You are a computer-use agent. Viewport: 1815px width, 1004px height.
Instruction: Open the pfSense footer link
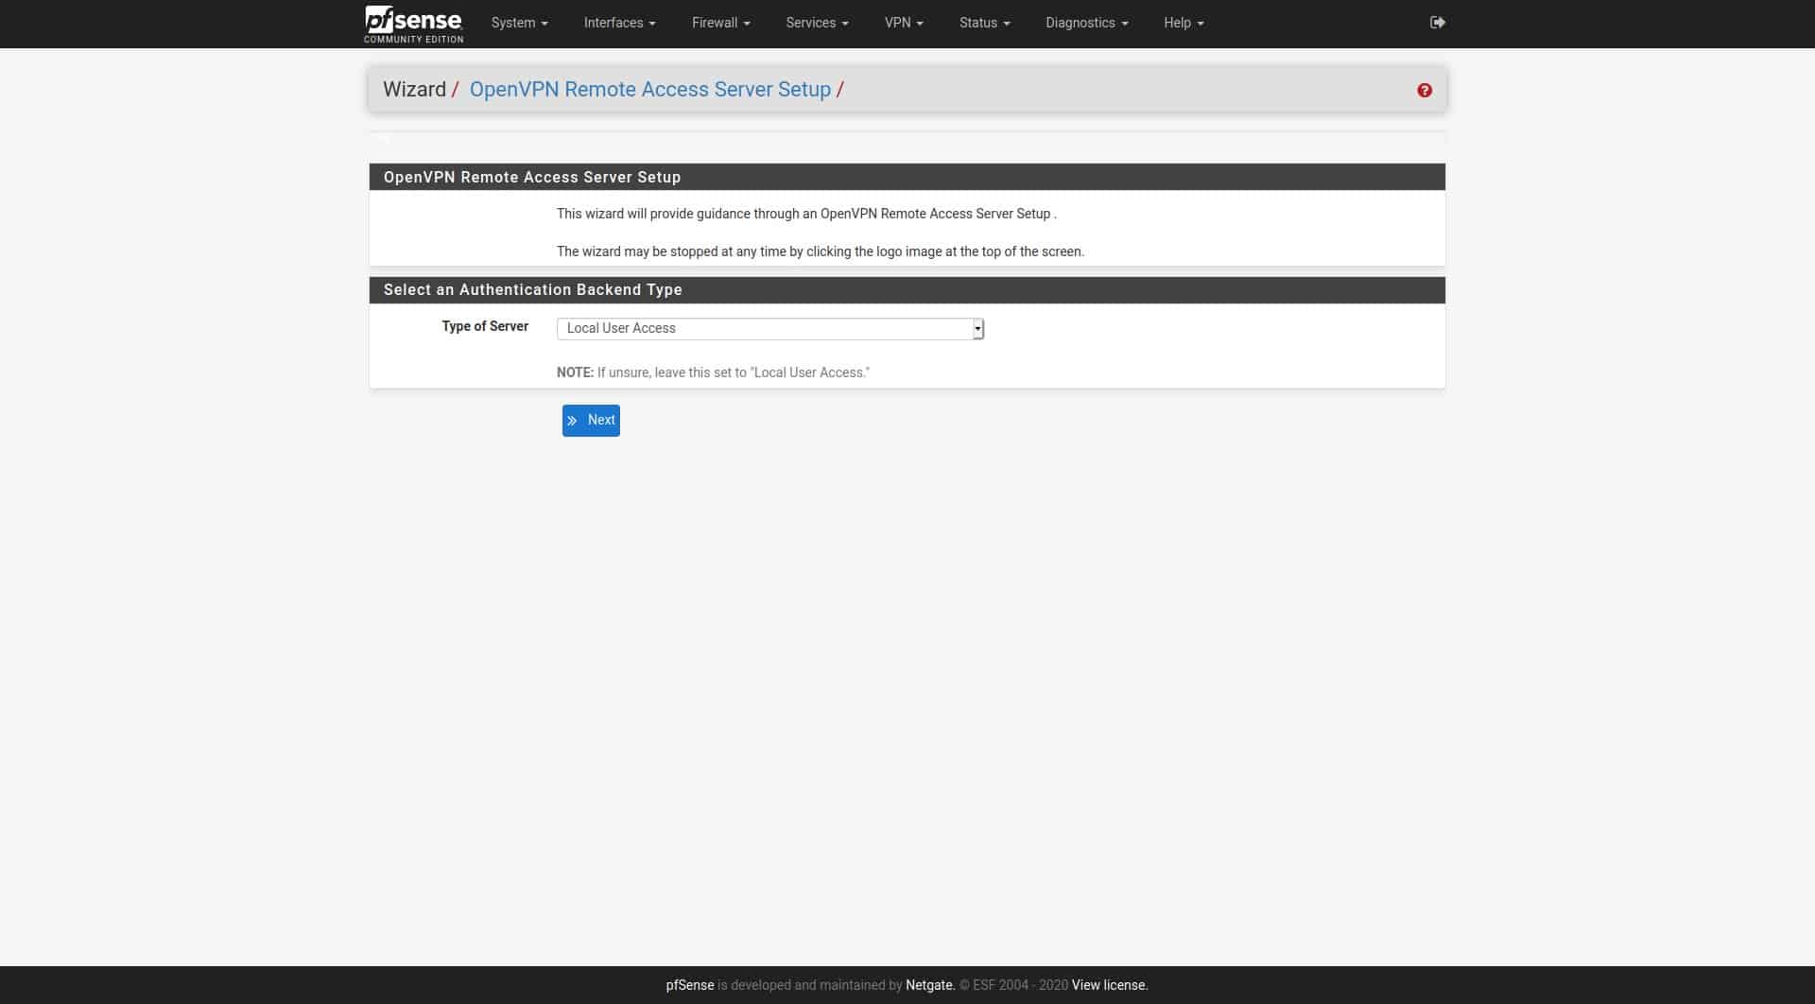click(x=690, y=985)
